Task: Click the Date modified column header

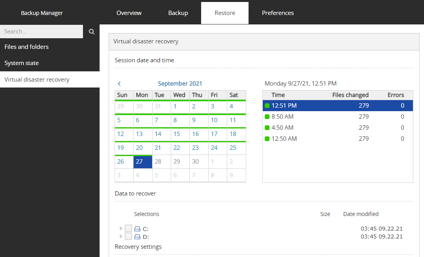Action: coord(361,214)
